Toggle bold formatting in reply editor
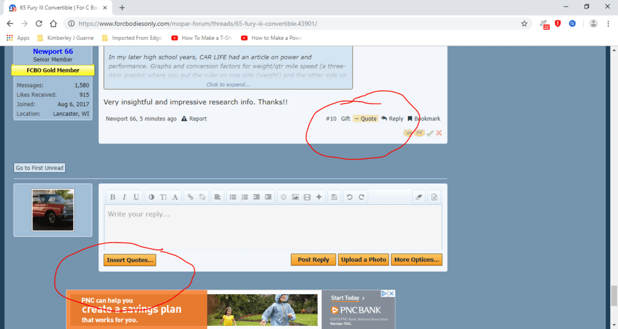This screenshot has width=618, height=329. 112,197
